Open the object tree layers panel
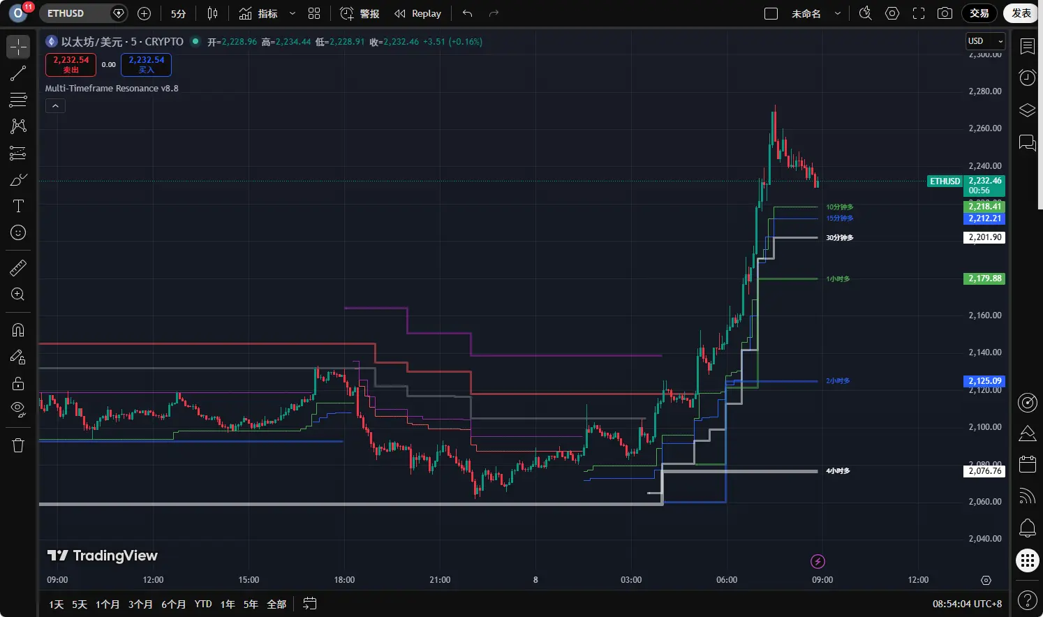1043x617 pixels. point(1028,110)
